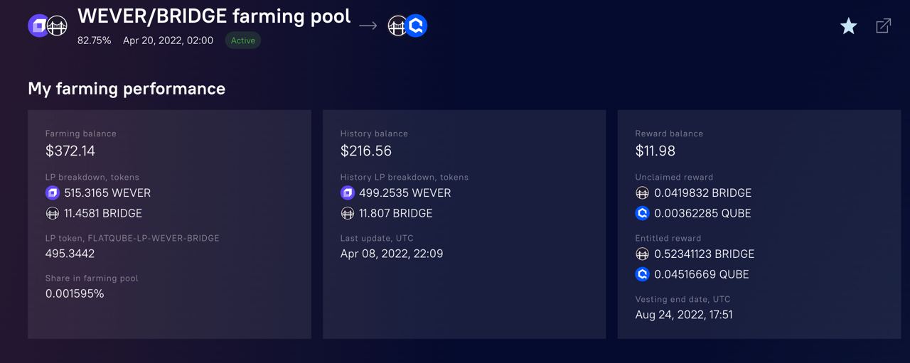Click WEVER icon next to 515.3165 WEVER
The height and width of the screenshot is (363, 910).
point(53,193)
